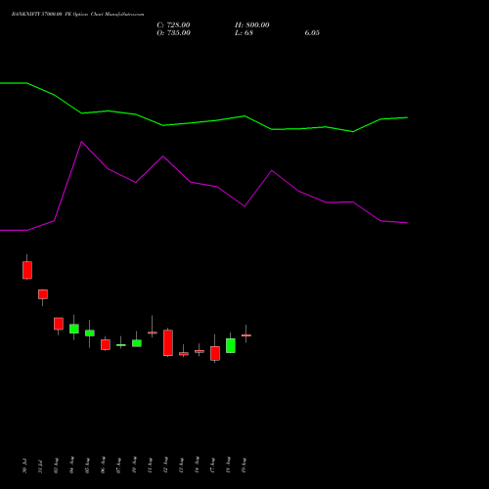Click the 12 Aug date label
Image resolution: width=489 pixels, height=489 pixels.
coord(165,465)
